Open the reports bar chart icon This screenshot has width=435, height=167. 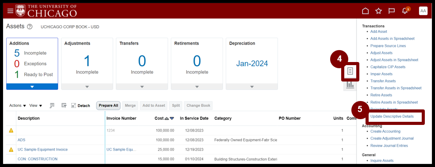[x=350, y=85]
